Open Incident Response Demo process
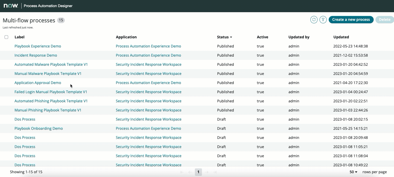 (36, 55)
